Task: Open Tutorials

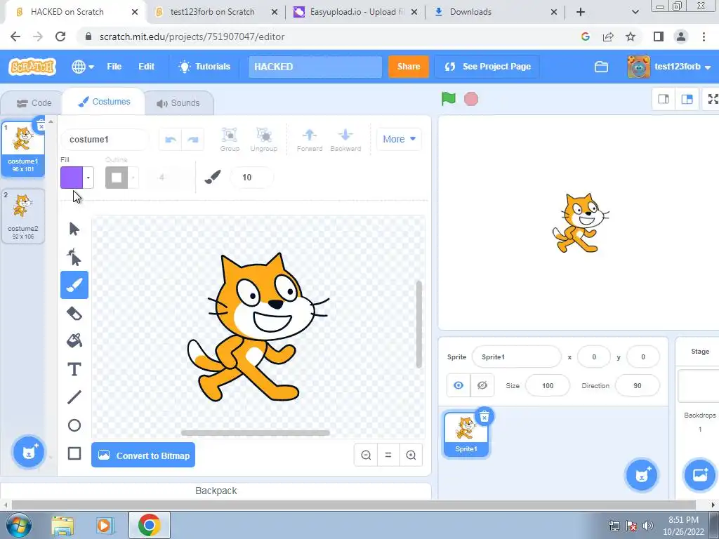Action: 204,67
